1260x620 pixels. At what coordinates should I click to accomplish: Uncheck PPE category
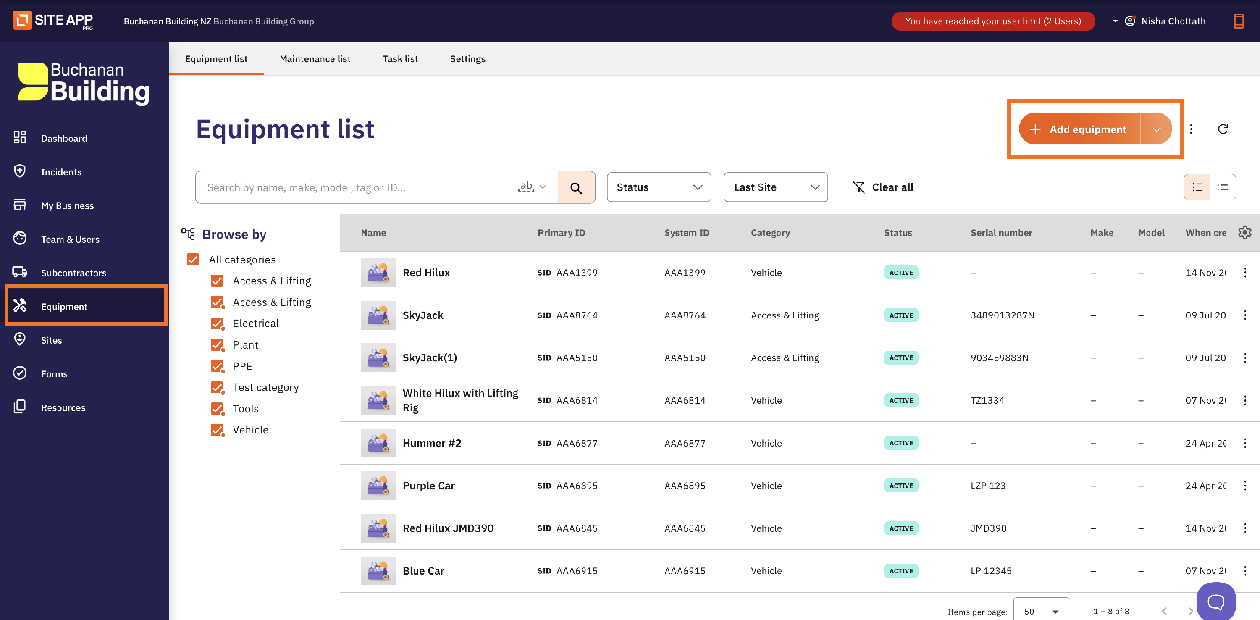(x=217, y=366)
